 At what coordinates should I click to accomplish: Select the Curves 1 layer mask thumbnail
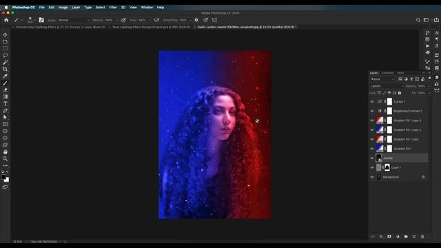(389, 101)
